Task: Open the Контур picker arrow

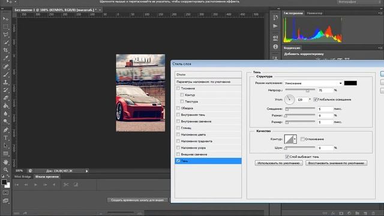Action: click(x=295, y=139)
